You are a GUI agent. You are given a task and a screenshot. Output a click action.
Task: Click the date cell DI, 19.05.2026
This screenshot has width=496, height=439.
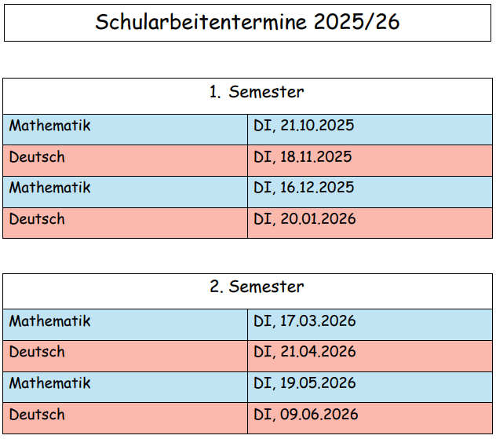coord(305,383)
